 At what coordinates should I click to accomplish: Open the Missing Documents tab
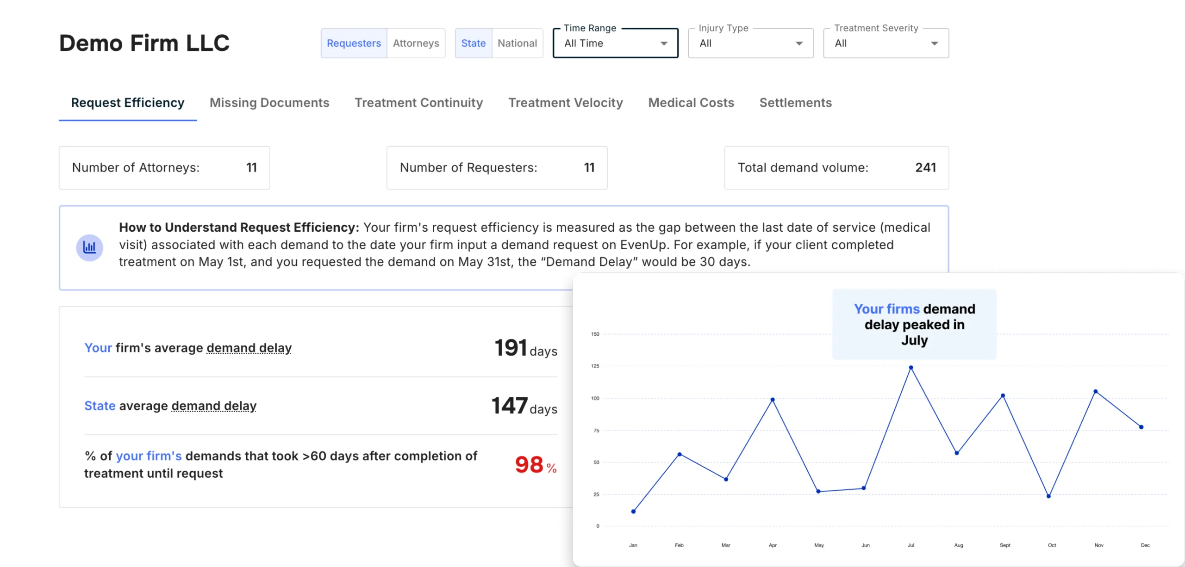(269, 103)
